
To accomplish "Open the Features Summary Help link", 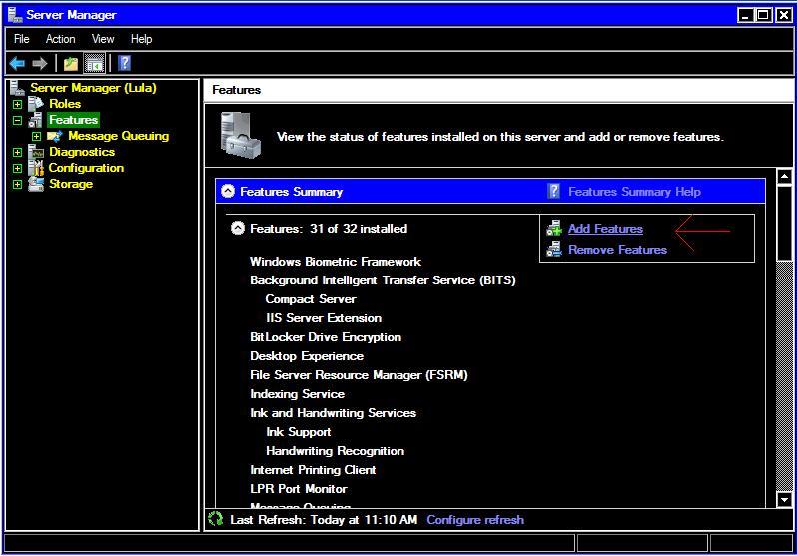I will click(634, 191).
